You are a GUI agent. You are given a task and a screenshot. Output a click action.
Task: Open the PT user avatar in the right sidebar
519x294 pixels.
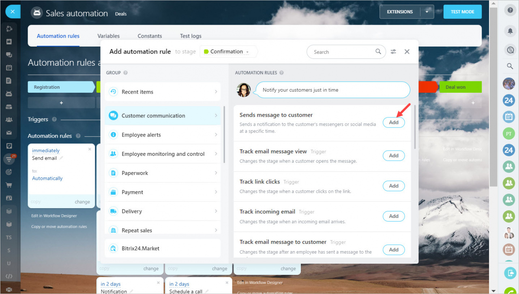point(509,133)
